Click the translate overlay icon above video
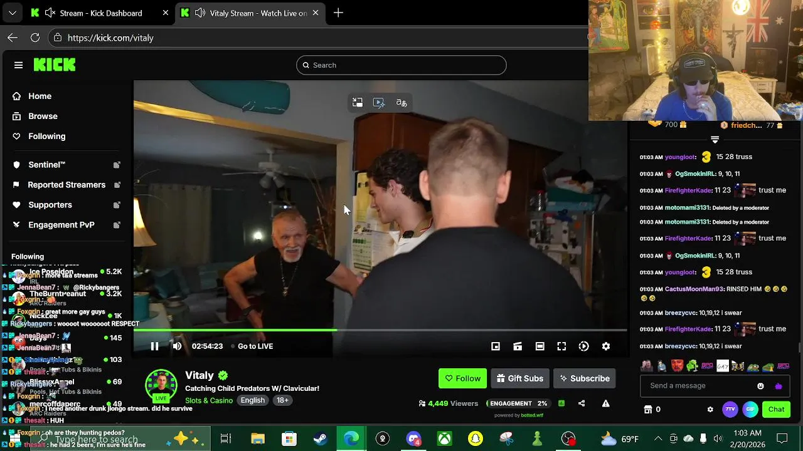 [401, 103]
